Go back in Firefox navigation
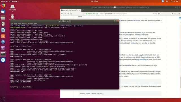This screenshot has width=181, height=102. 62,14
